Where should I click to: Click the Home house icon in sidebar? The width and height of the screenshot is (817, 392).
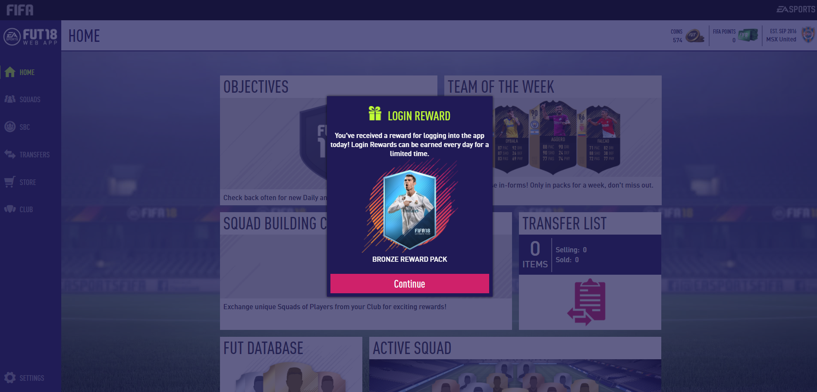tap(10, 72)
